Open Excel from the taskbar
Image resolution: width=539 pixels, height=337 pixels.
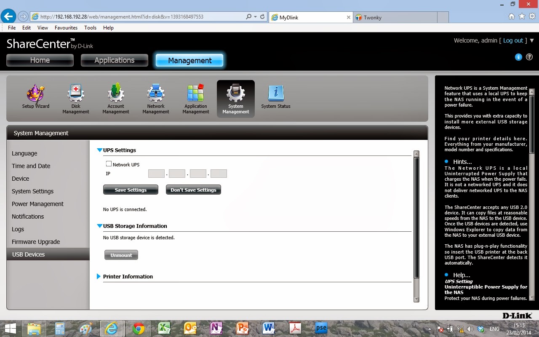click(x=164, y=329)
